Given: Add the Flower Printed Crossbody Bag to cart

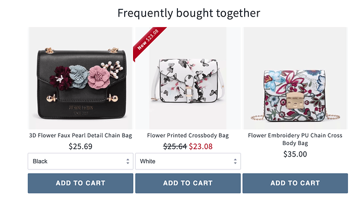Looking at the screenshot, I should coord(188,183).
